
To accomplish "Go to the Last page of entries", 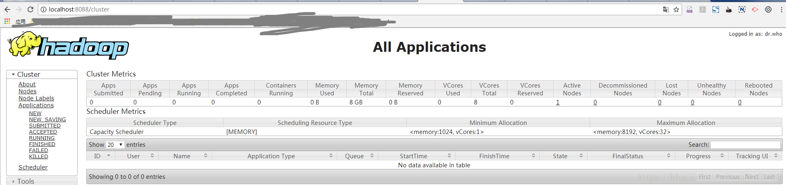I will [x=769, y=177].
